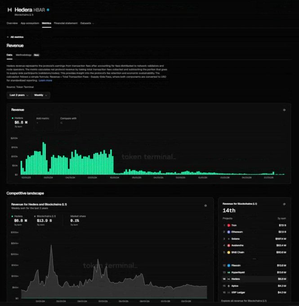Switch to the Overview tab
This screenshot has width=299, height=306.
click(x=12, y=23)
